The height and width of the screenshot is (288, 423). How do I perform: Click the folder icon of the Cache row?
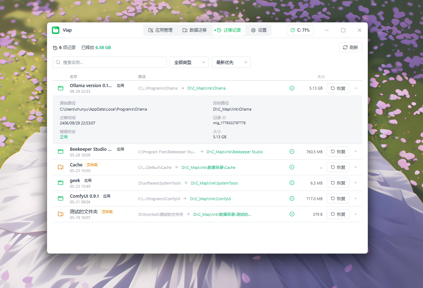[61, 167]
